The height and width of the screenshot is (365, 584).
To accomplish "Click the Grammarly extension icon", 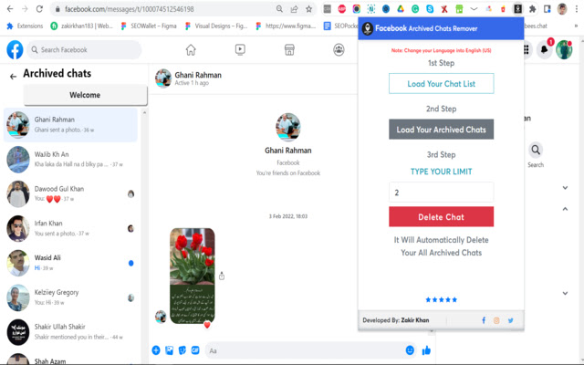I will (x=415, y=9).
